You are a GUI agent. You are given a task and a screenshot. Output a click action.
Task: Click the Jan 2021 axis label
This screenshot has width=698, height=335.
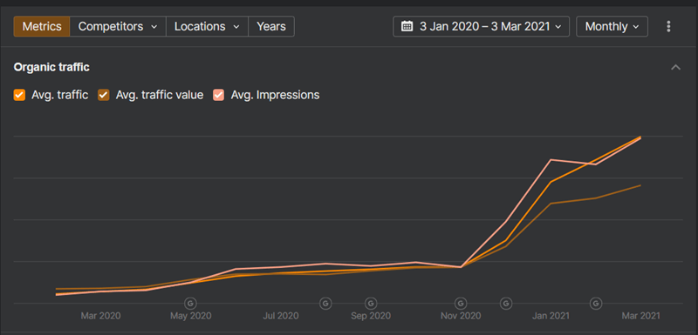pyautogui.click(x=551, y=317)
